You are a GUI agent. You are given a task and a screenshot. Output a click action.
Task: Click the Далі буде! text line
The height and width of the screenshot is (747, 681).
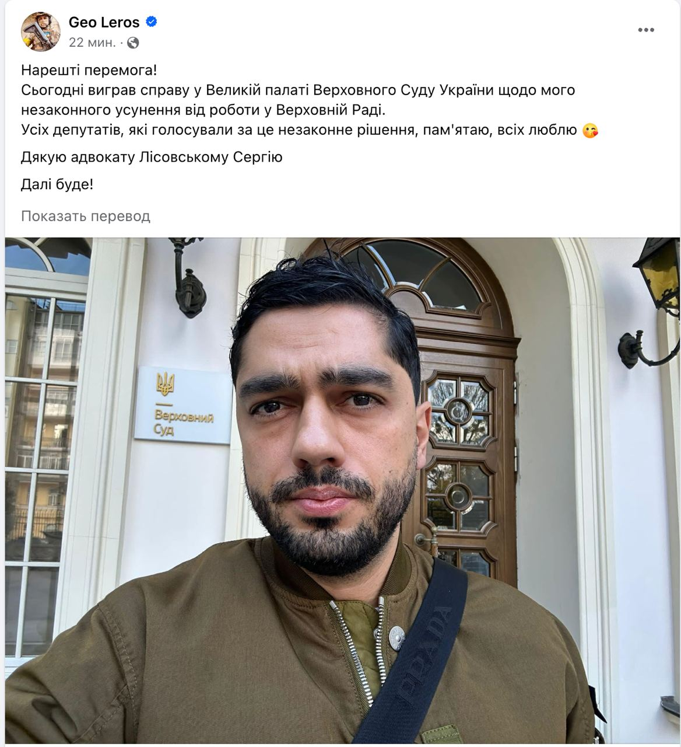pos(57,185)
